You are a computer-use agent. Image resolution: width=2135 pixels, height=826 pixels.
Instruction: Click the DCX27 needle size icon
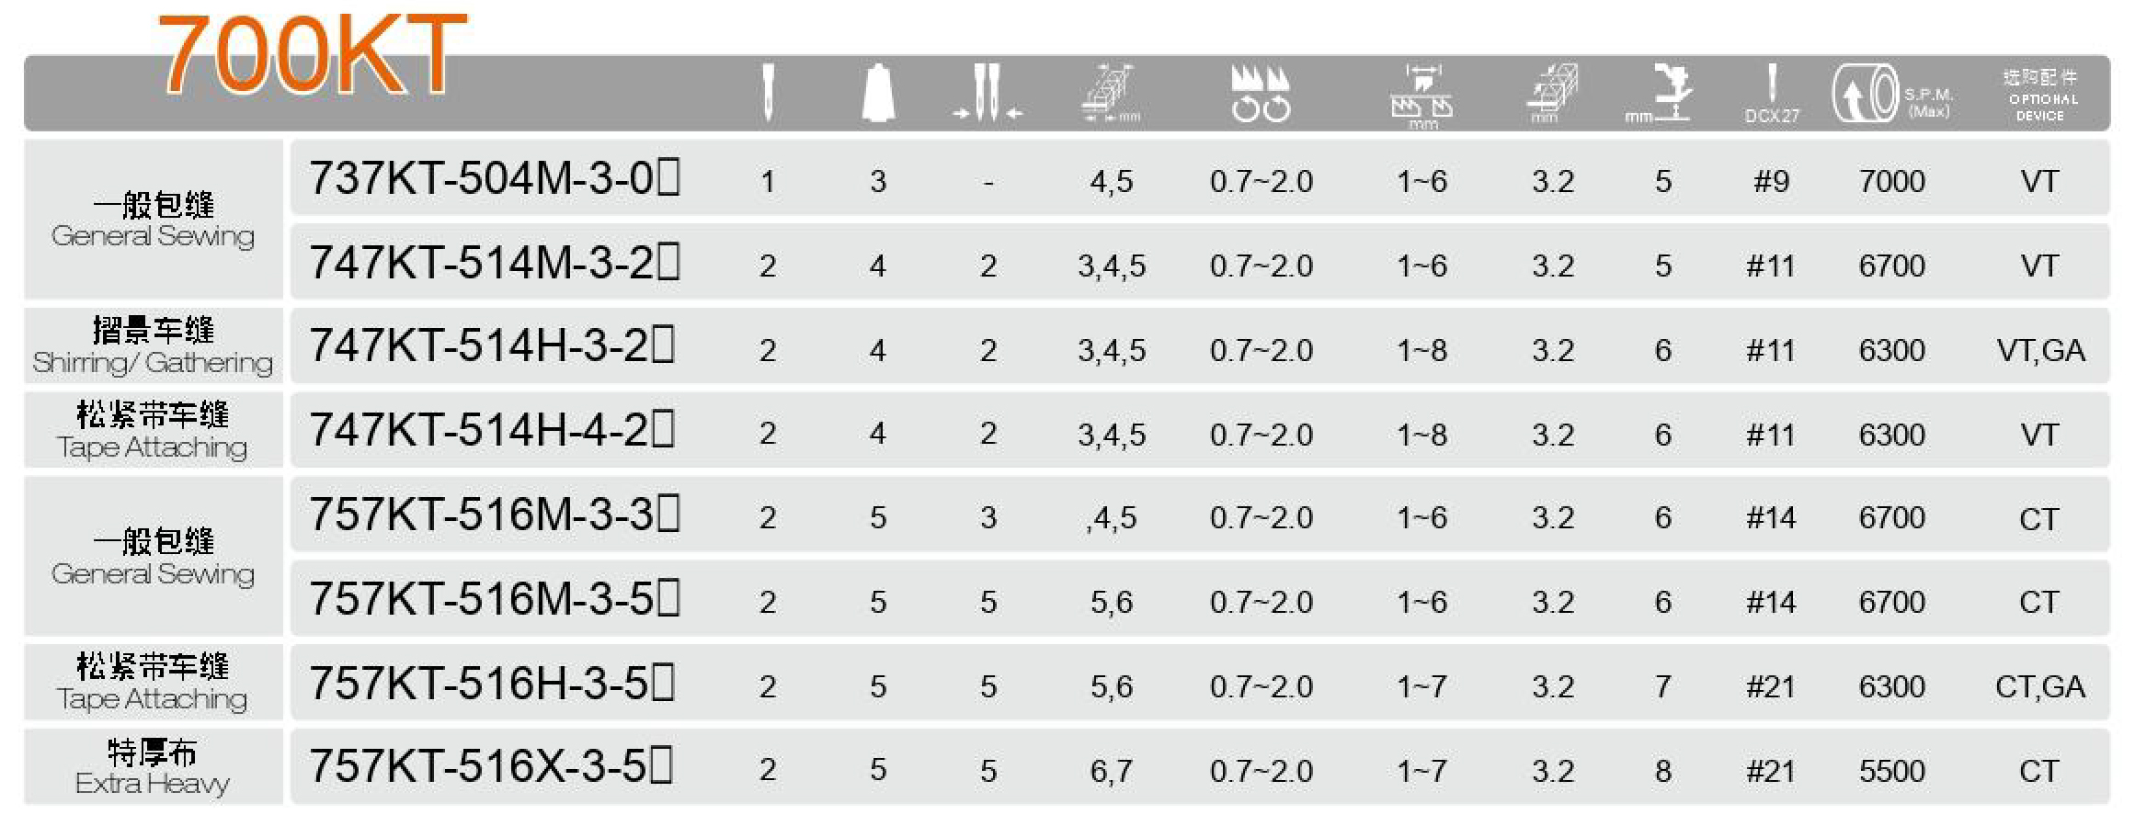tap(1771, 93)
